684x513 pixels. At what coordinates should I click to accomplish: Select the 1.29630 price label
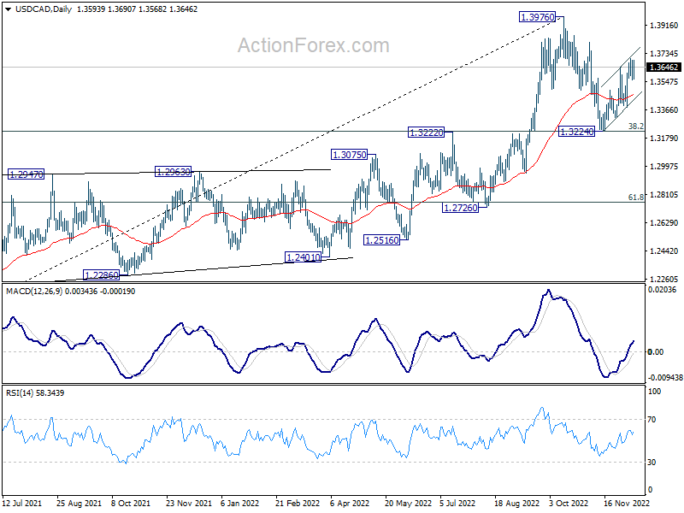point(174,172)
